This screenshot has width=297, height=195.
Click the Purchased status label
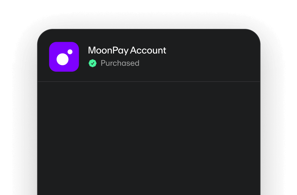point(120,63)
